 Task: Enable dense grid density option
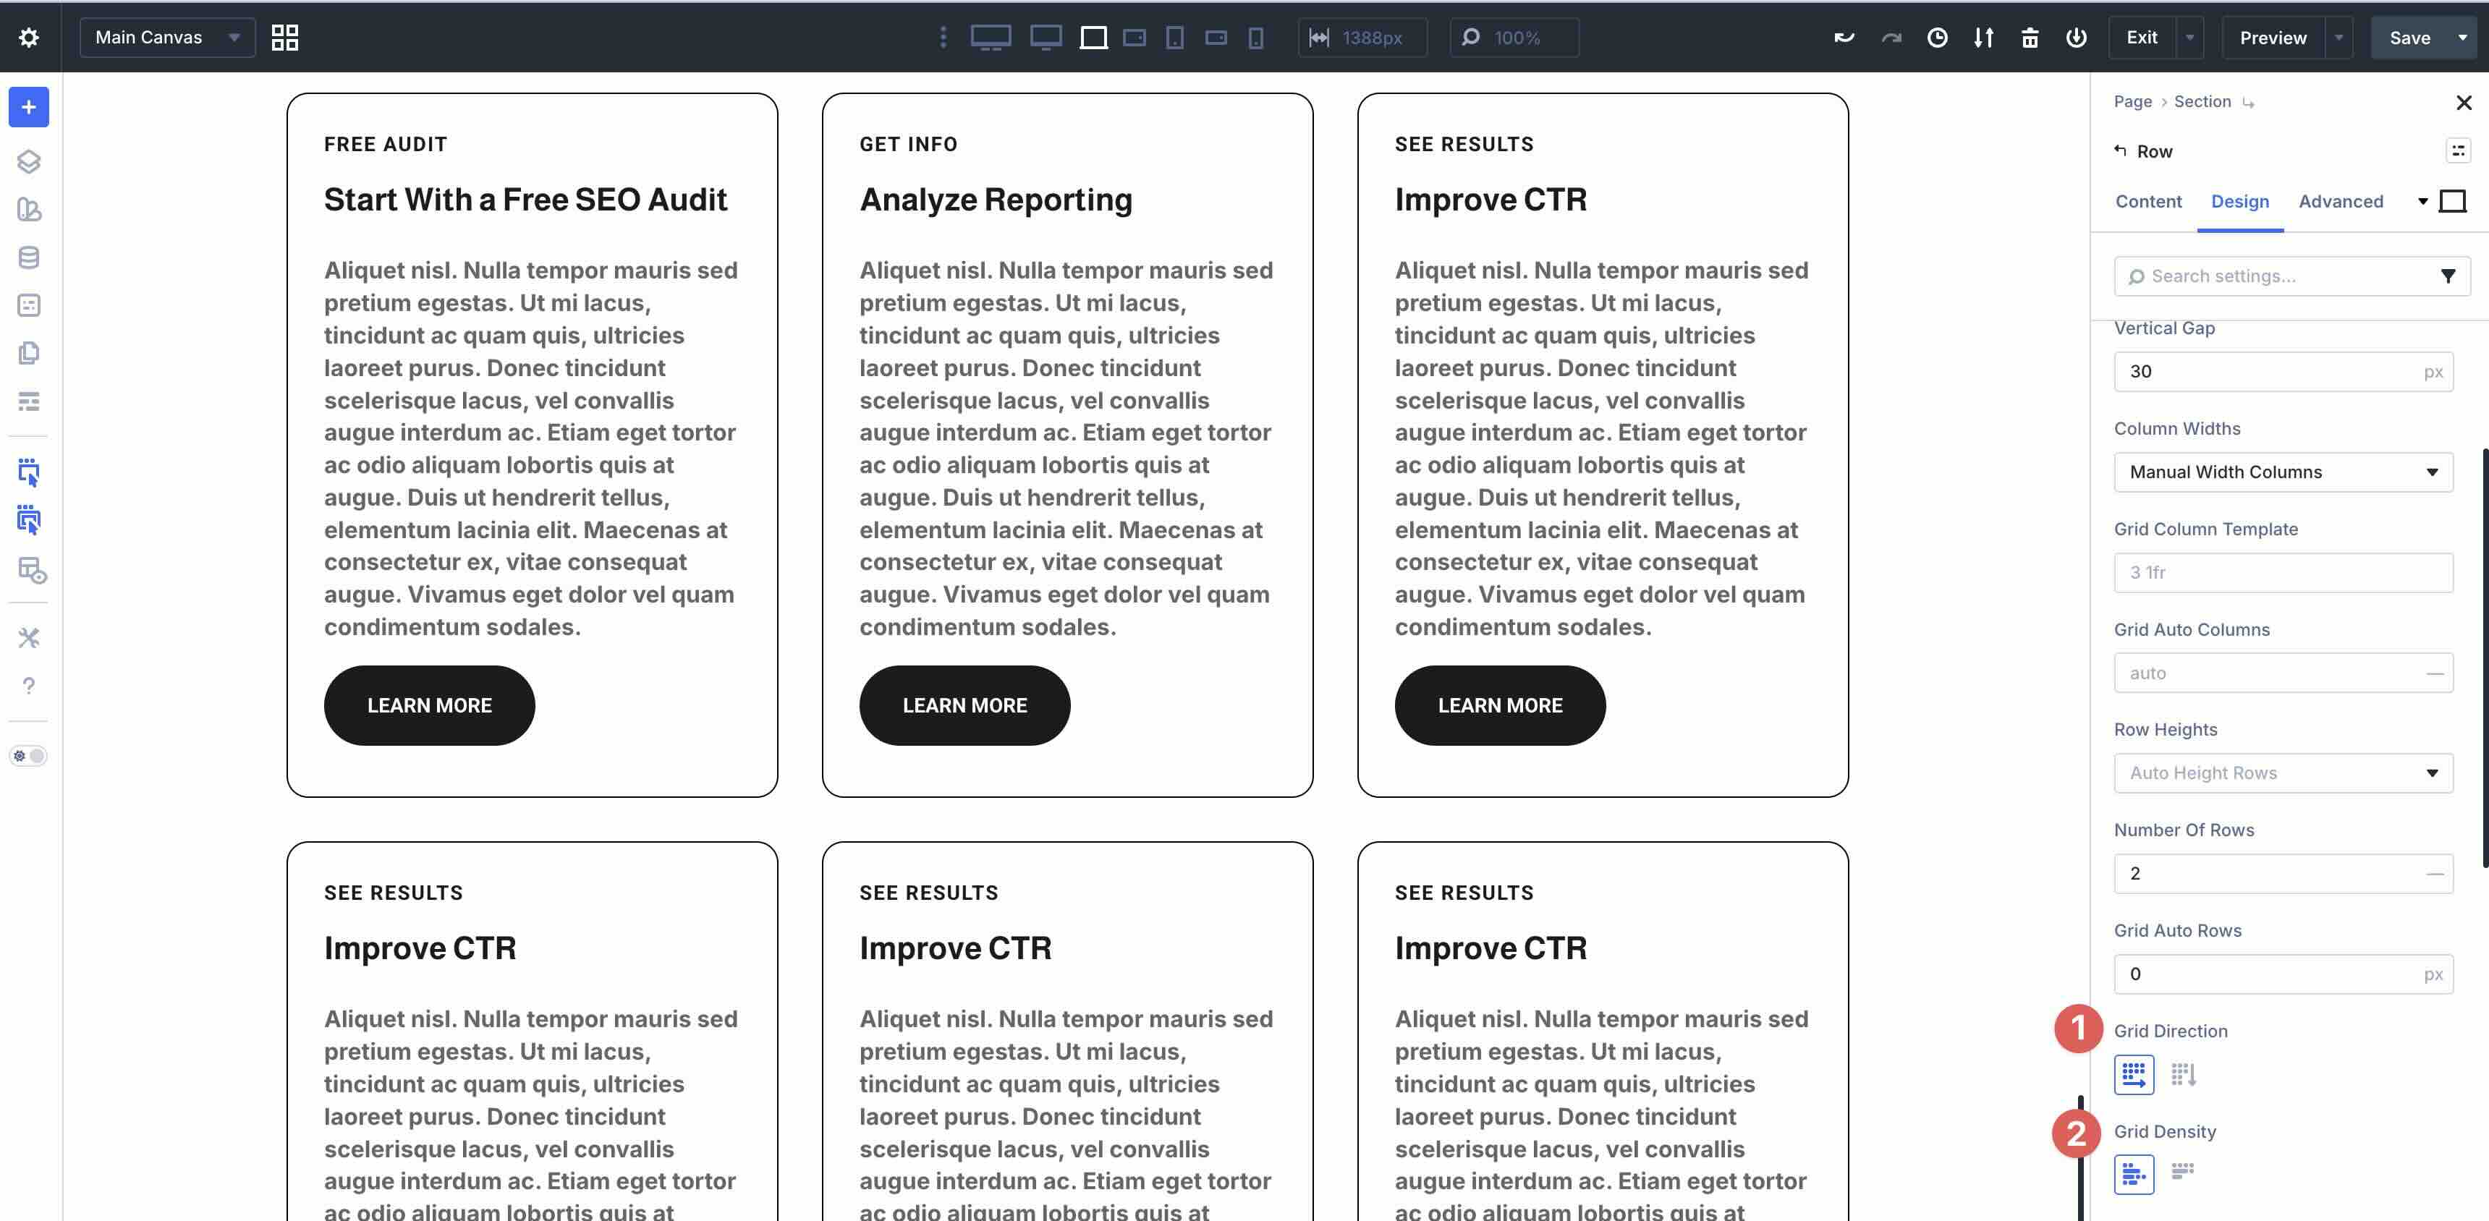(x=2183, y=1172)
